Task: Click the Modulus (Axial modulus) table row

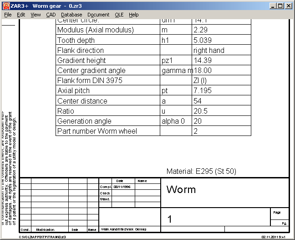Action: [96, 30]
